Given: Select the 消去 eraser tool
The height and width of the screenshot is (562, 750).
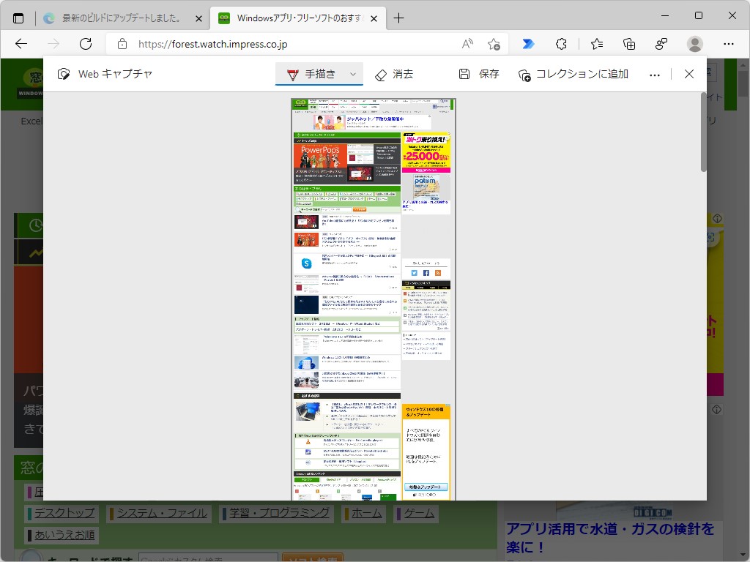Looking at the screenshot, I should [394, 74].
